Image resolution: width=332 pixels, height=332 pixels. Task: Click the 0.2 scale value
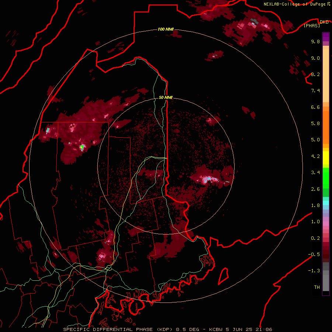[x=315, y=238]
